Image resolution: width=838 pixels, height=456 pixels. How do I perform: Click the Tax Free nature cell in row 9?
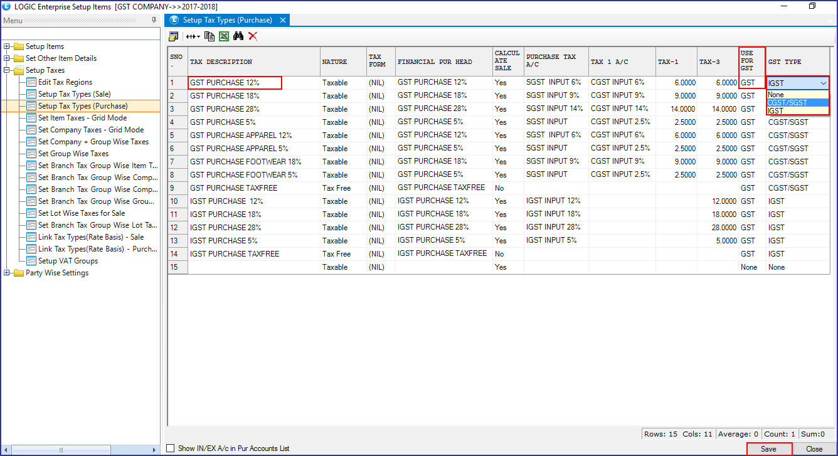tap(343, 188)
